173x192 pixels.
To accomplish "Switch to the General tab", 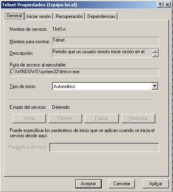I will (x=14, y=16).
